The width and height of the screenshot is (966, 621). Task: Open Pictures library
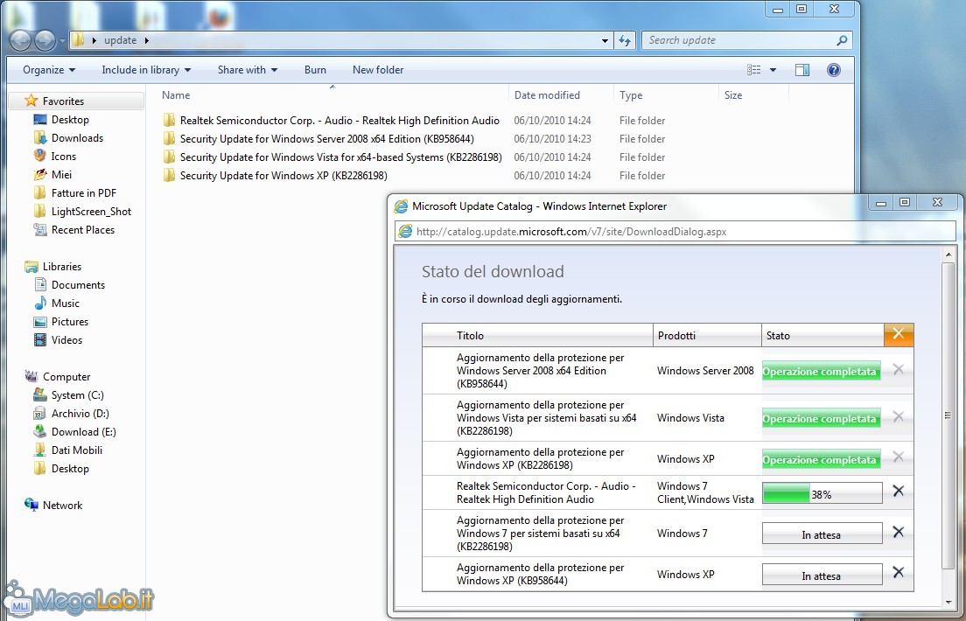tap(70, 322)
